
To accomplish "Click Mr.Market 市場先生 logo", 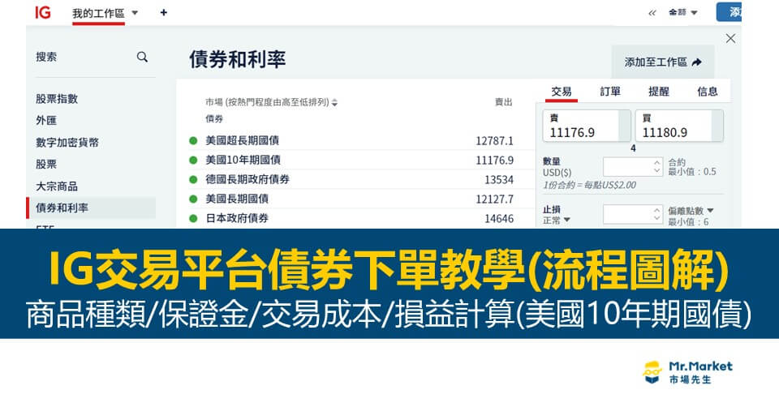I will coord(687,372).
